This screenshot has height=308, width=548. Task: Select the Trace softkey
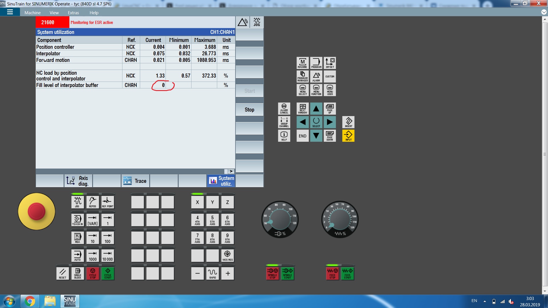[x=135, y=181]
